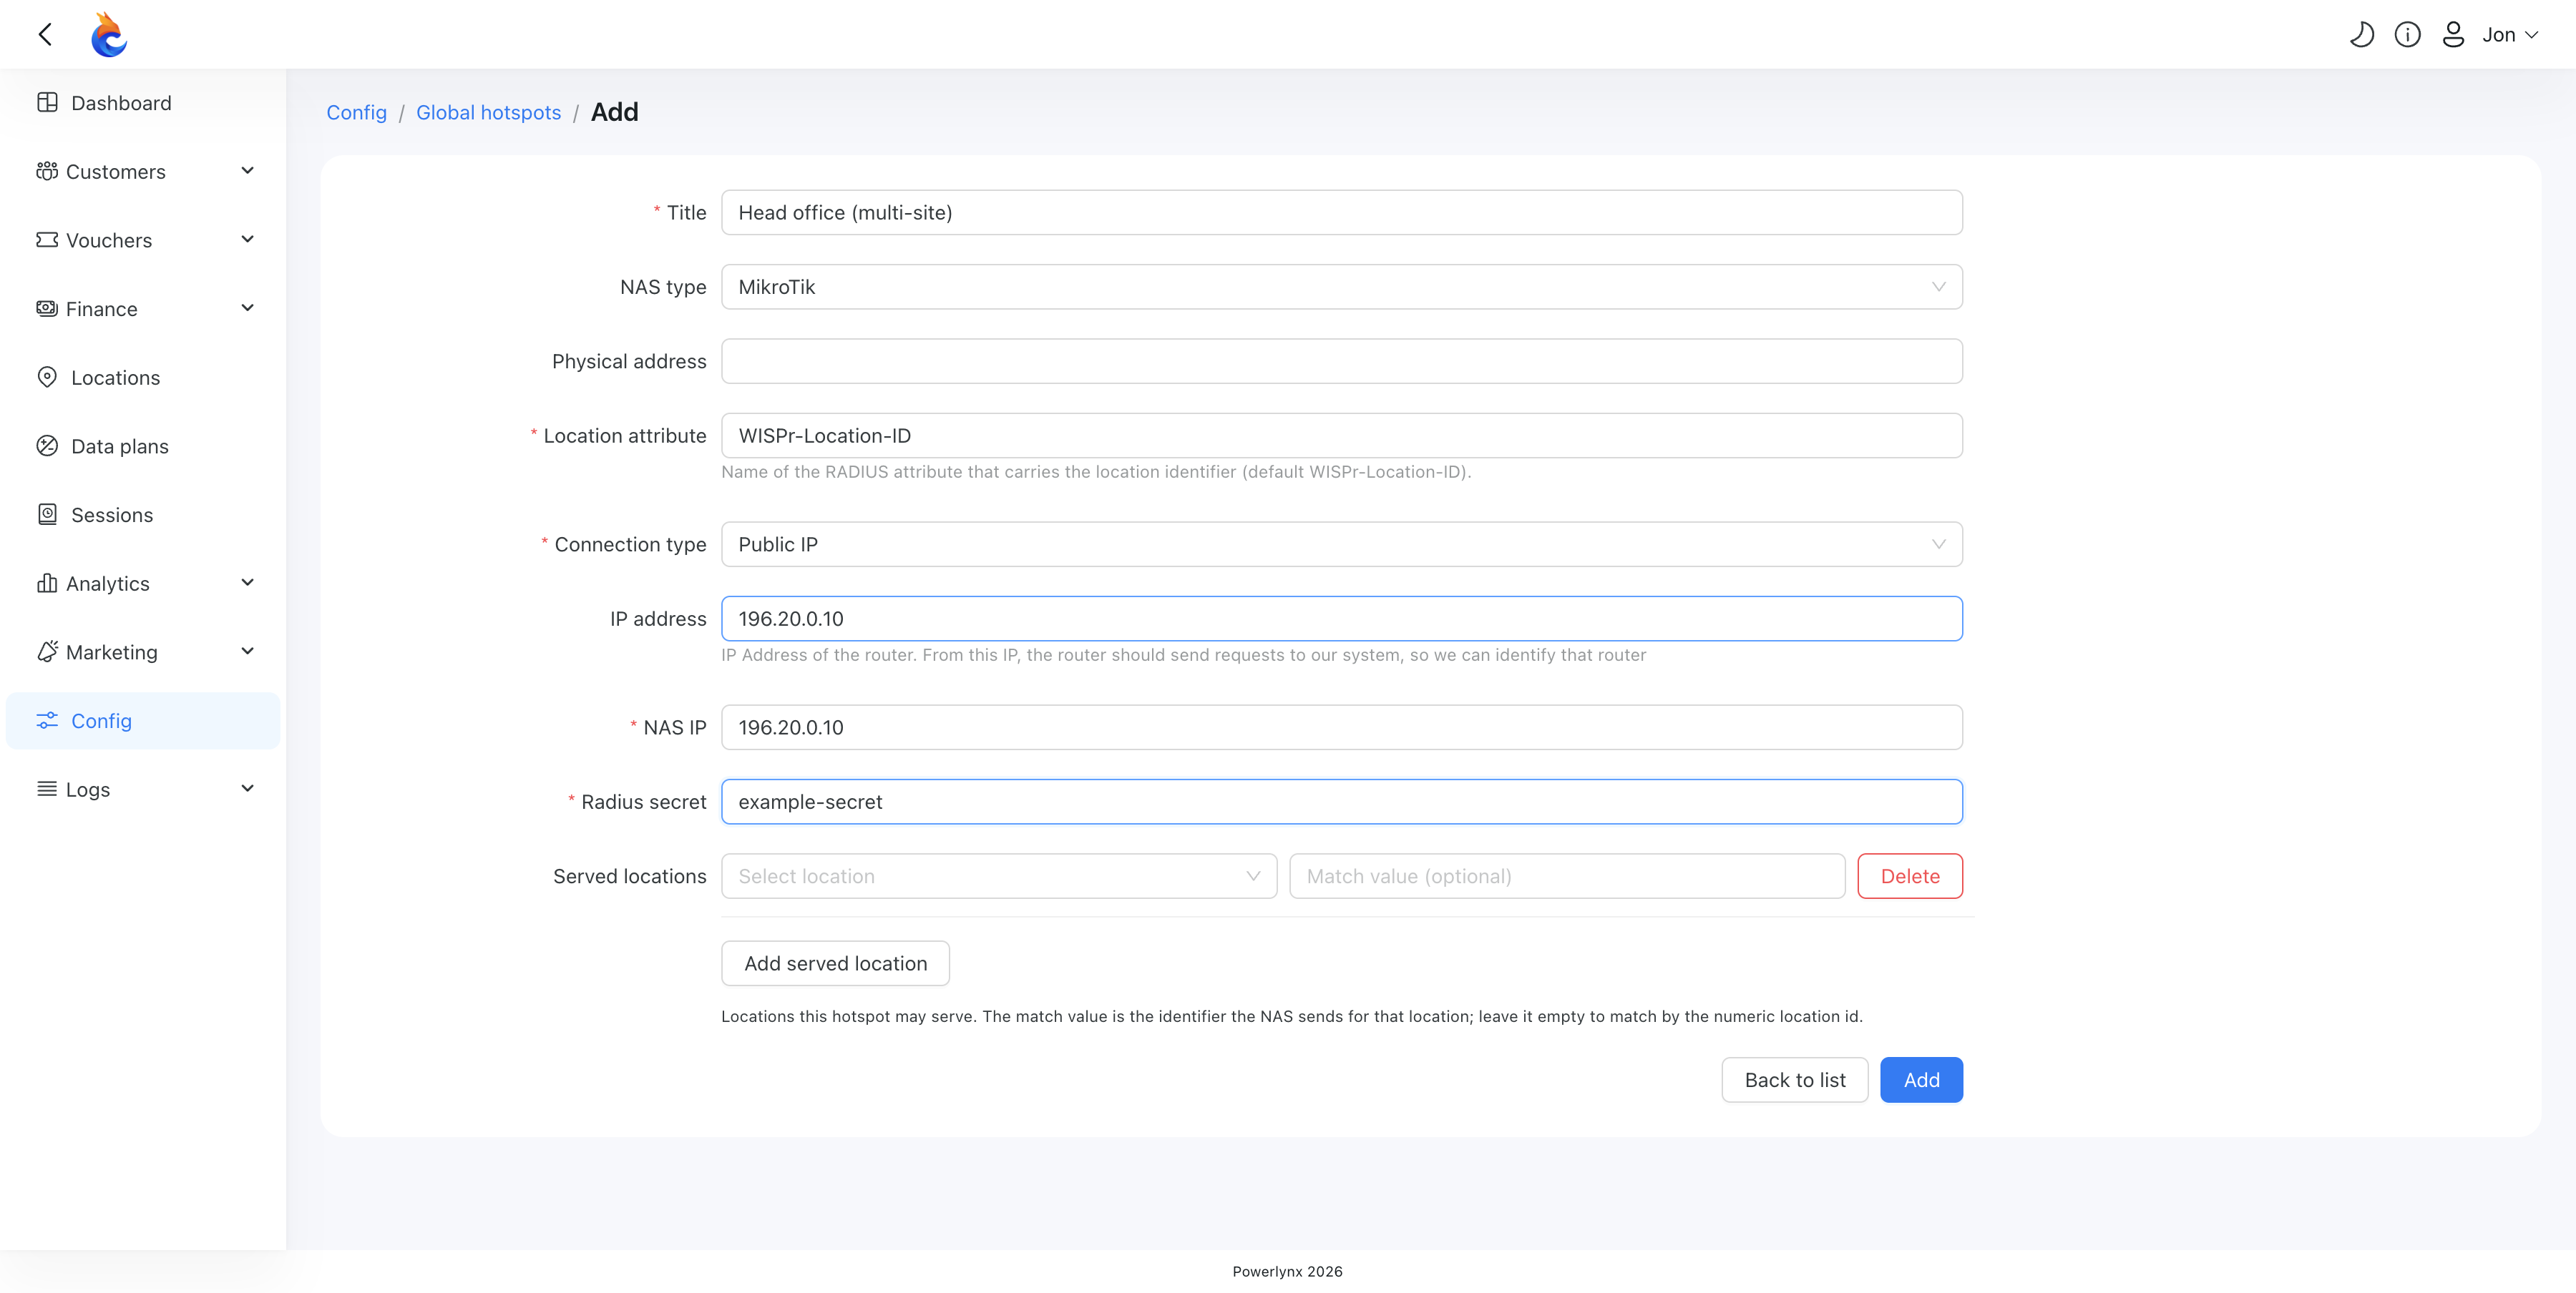
Task: Click into the NAS IP field
Action: click(x=1341, y=727)
